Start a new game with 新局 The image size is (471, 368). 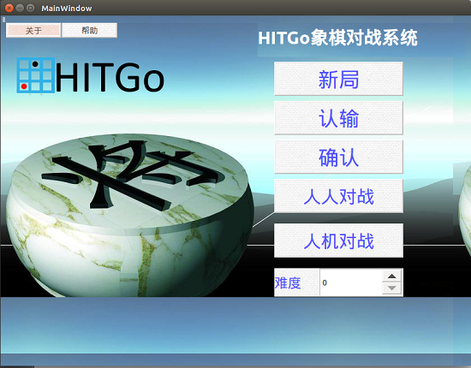point(338,79)
